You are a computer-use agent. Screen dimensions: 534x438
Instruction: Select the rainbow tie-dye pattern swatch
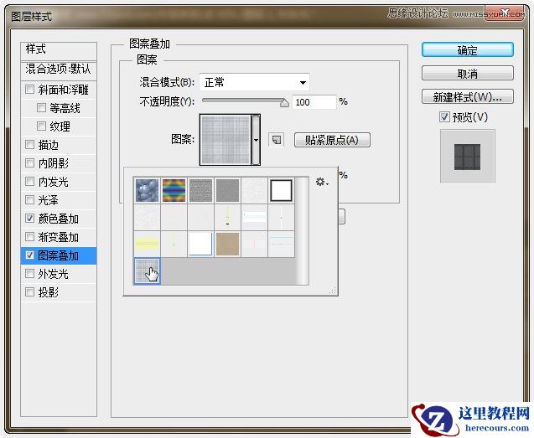tap(174, 190)
